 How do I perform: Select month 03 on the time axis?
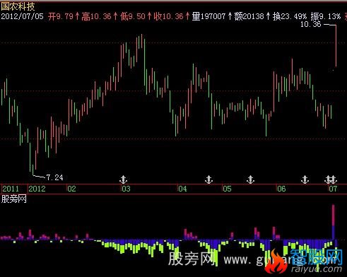126,189
